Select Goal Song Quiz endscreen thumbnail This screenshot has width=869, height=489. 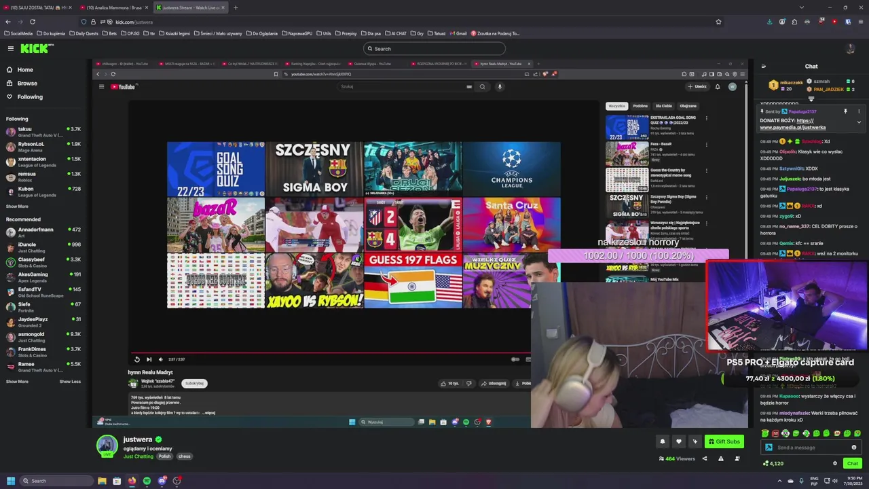click(x=216, y=169)
